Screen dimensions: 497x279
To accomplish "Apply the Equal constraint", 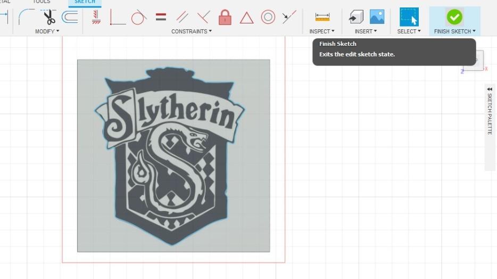I will coord(161,17).
